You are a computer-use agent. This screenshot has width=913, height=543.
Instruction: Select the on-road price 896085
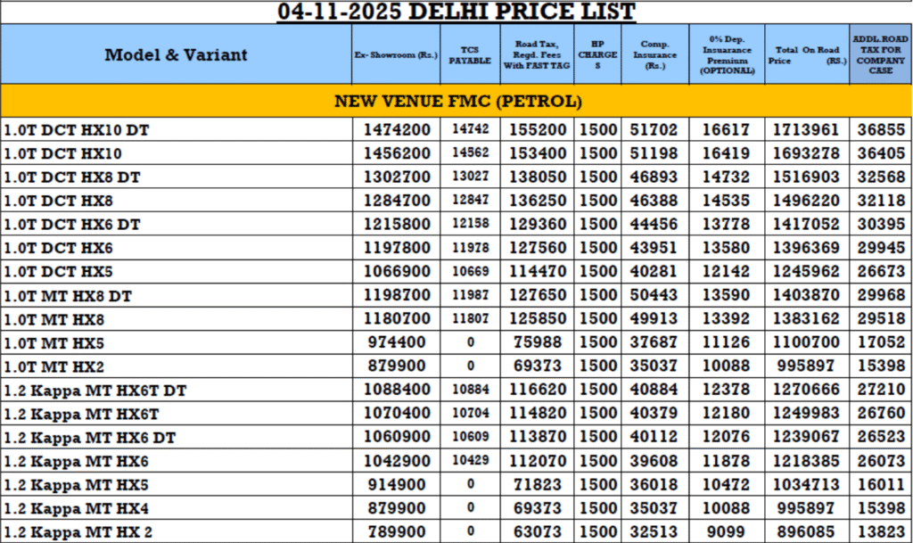[x=806, y=532]
